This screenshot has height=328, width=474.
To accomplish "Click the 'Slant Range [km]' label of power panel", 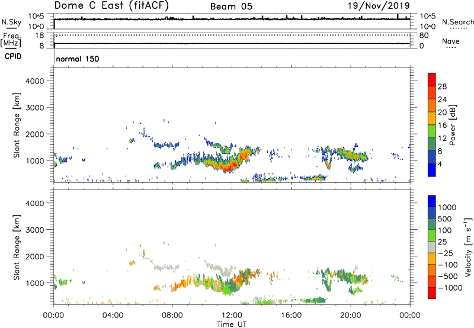I will click(17, 125).
